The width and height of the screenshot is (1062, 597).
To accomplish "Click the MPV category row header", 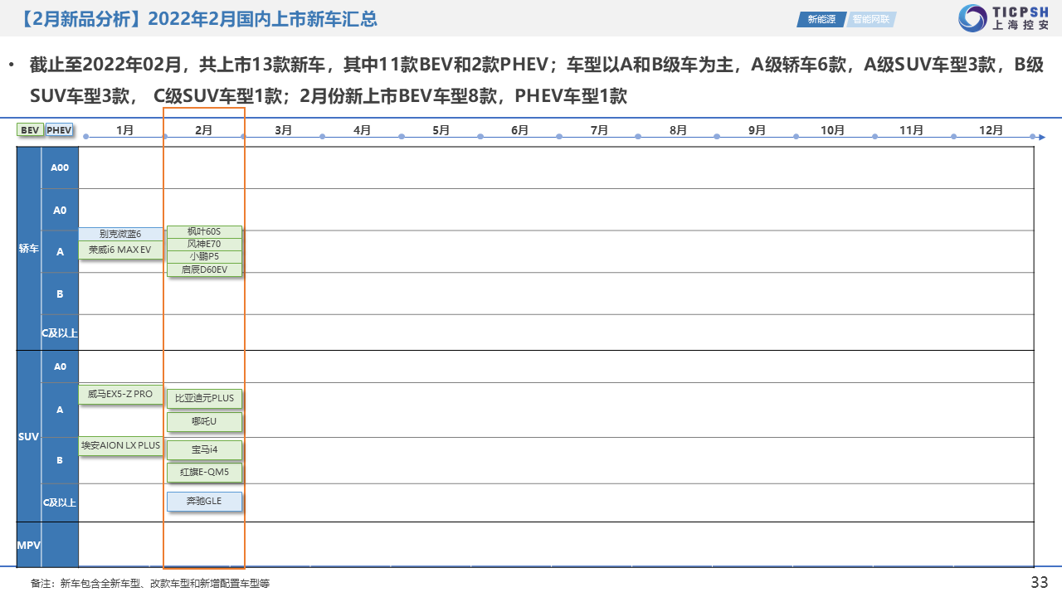I will coord(29,544).
